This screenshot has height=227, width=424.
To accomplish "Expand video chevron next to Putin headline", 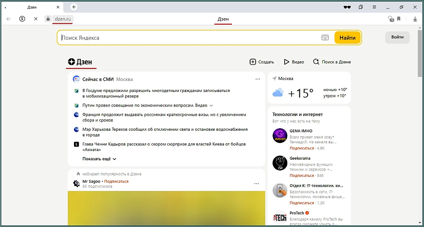I will [x=211, y=105].
